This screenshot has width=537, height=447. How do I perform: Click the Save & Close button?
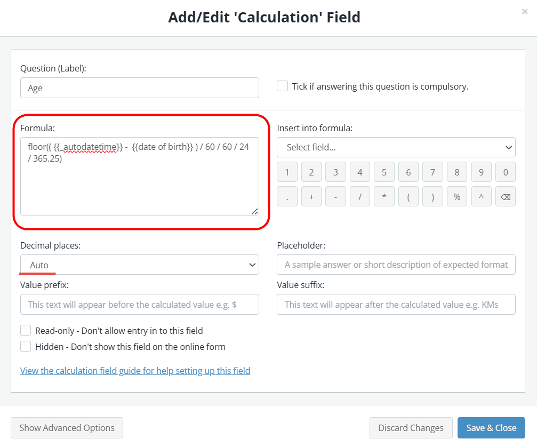tap(491, 427)
